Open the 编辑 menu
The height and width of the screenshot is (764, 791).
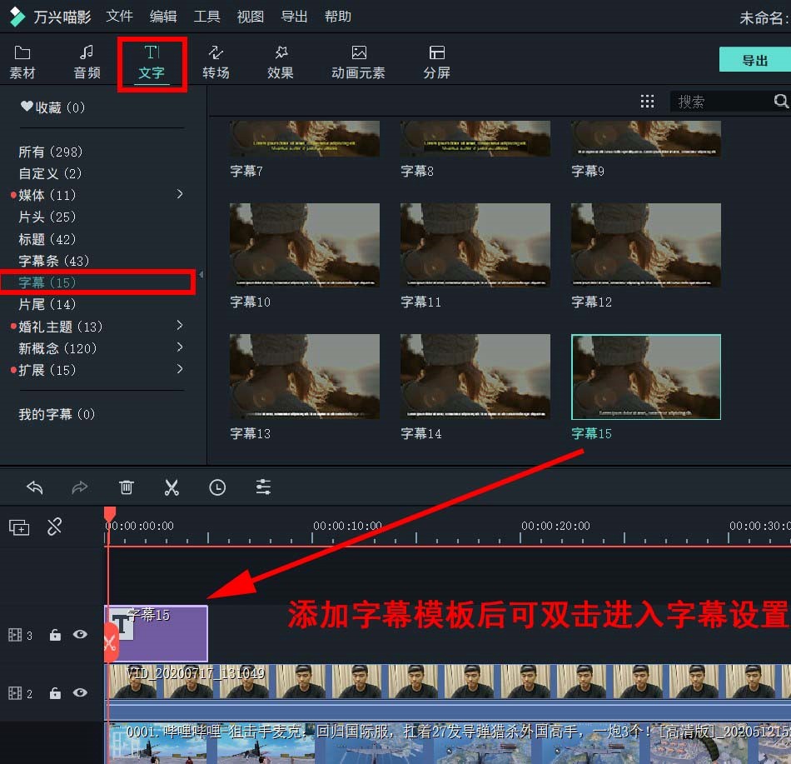[163, 17]
